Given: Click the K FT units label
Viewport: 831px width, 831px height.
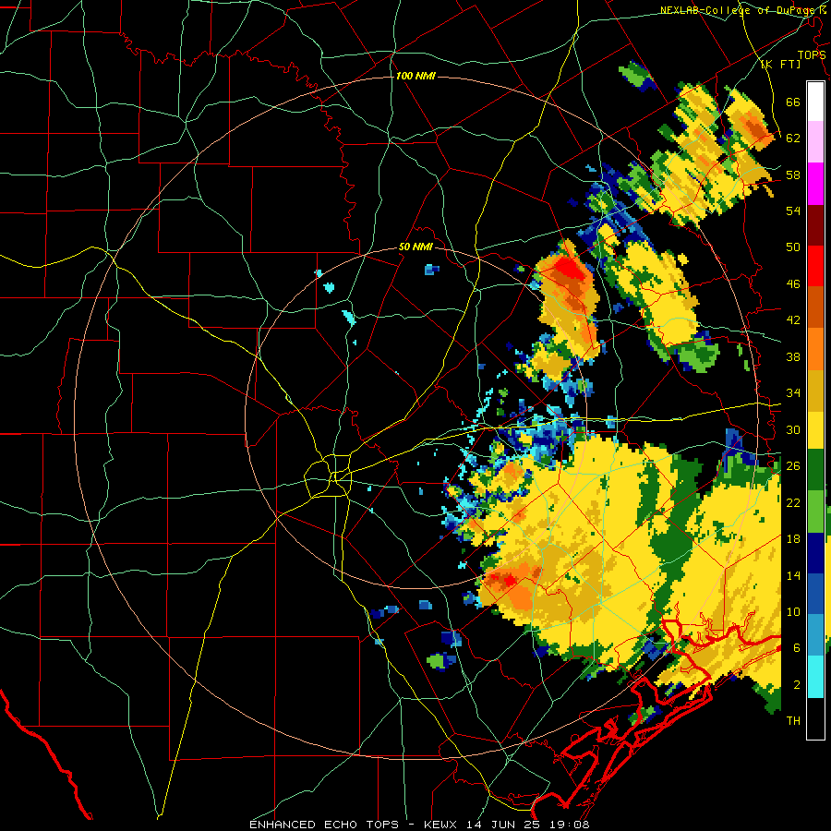Looking at the screenshot, I should click(x=780, y=65).
